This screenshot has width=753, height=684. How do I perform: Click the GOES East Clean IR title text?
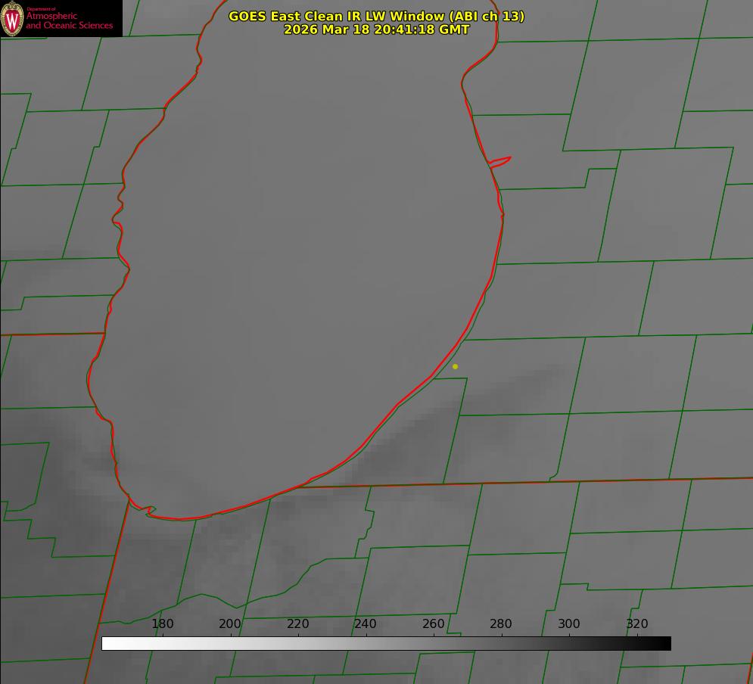point(377,16)
